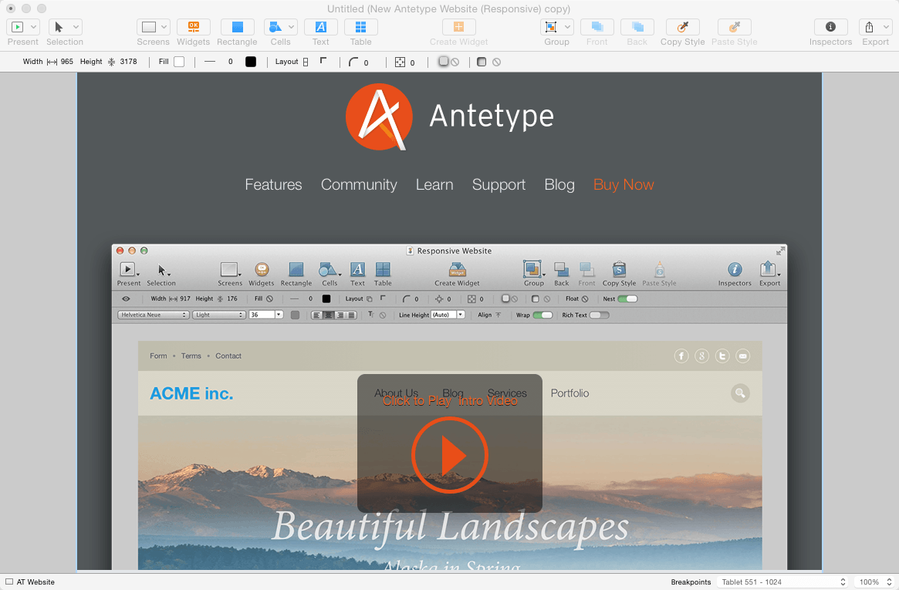
Task: Open the Blog nav item in the Antetype header
Action: 559,184
